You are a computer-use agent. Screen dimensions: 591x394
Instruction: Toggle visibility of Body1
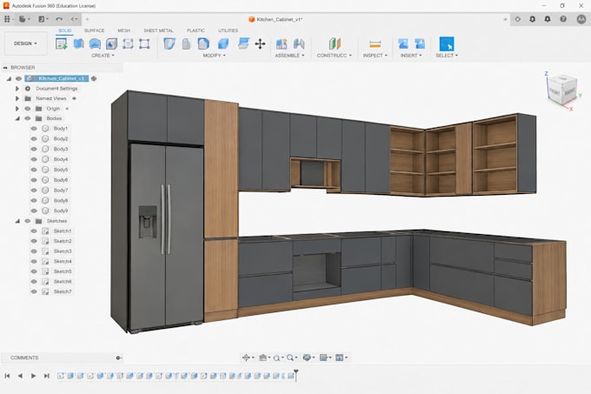click(34, 129)
